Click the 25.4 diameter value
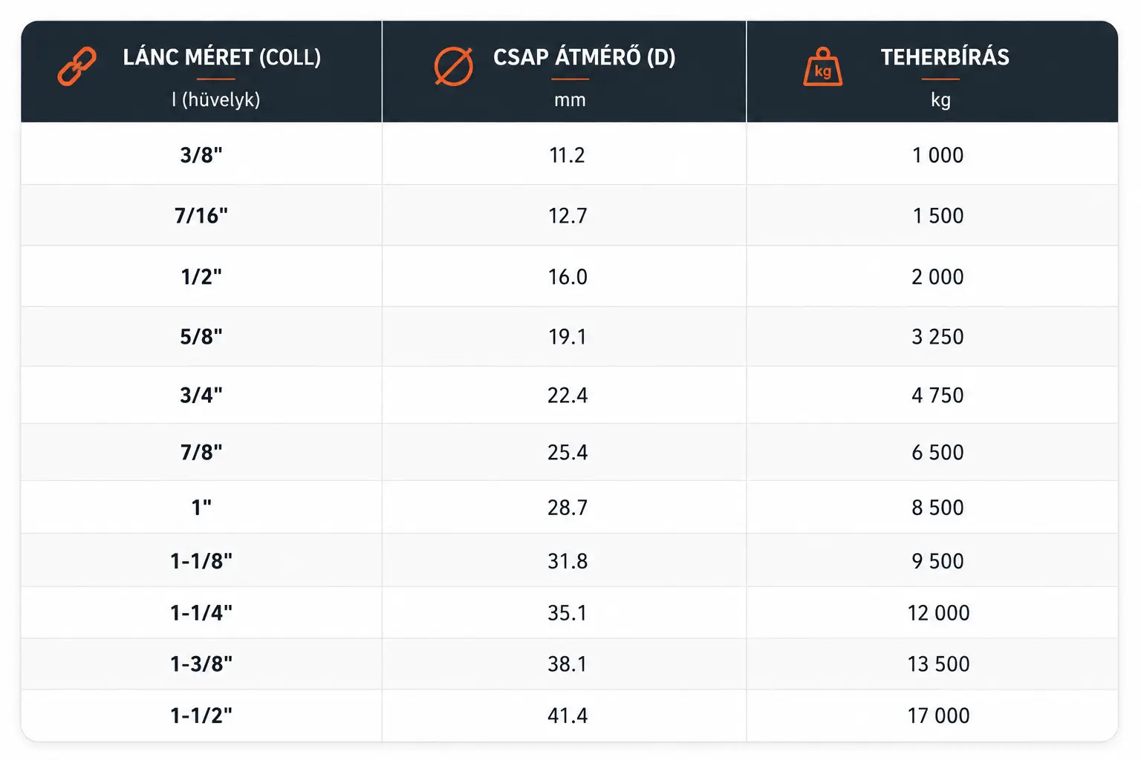This screenshot has width=1141, height=760. point(568,452)
